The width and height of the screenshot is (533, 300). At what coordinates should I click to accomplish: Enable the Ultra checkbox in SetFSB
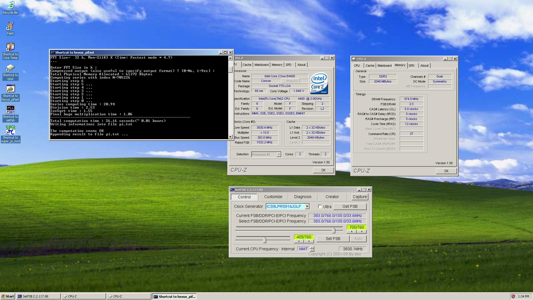point(320,207)
